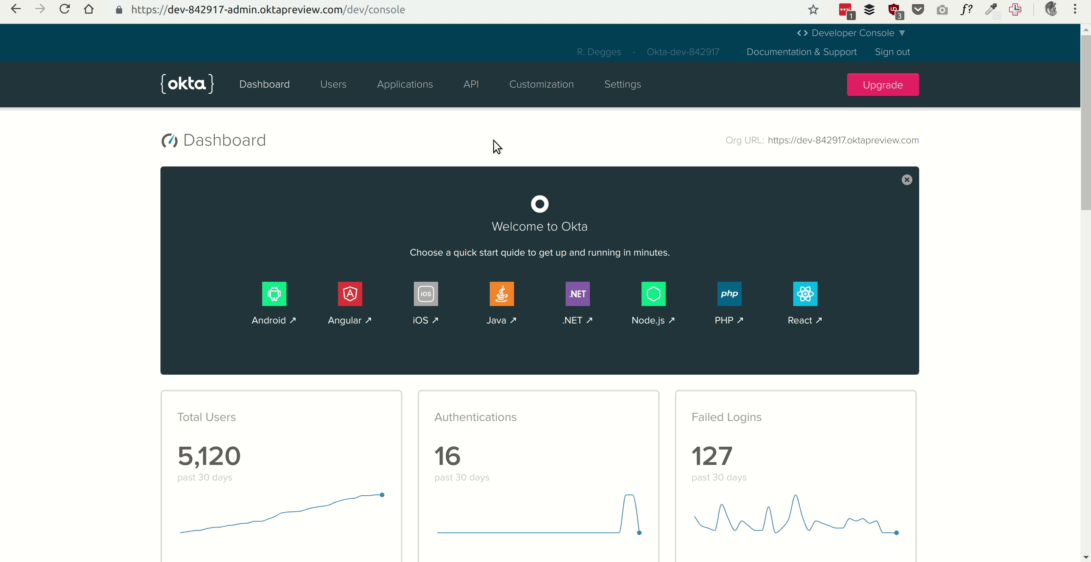The width and height of the screenshot is (1091, 562).
Task: Open the API menu
Action: coord(471,85)
